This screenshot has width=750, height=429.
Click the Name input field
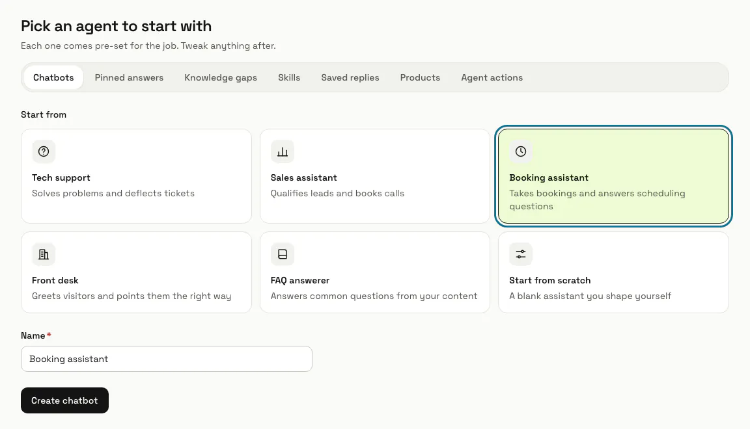coord(167,359)
